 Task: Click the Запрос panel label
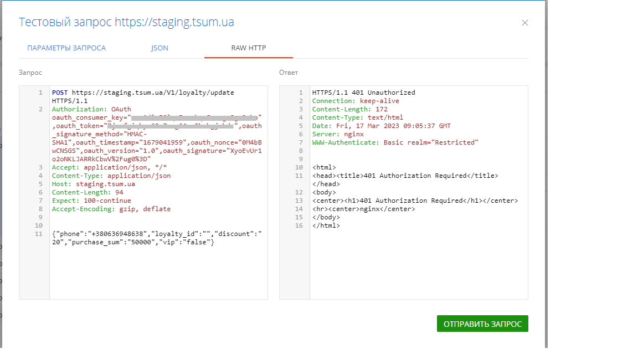[30, 73]
